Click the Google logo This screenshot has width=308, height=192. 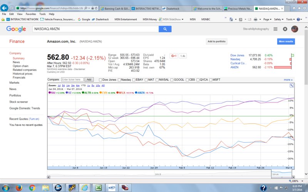pyautogui.click(x=16, y=29)
